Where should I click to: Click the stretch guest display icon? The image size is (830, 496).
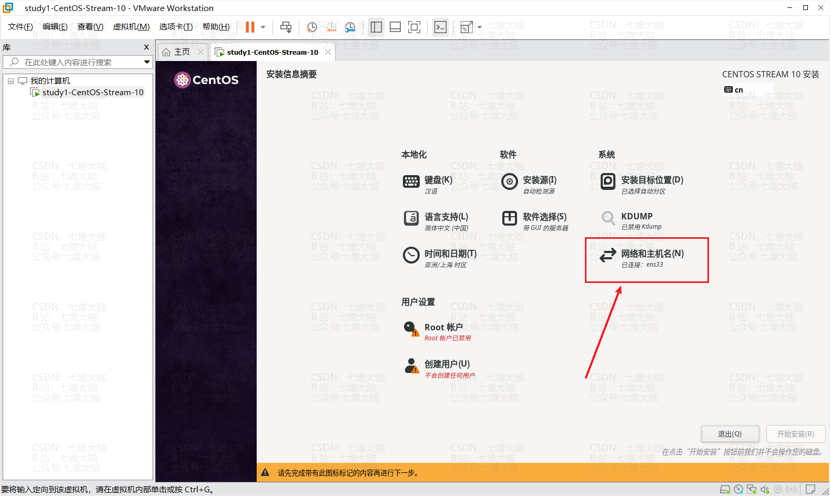click(x=467, y=27)
